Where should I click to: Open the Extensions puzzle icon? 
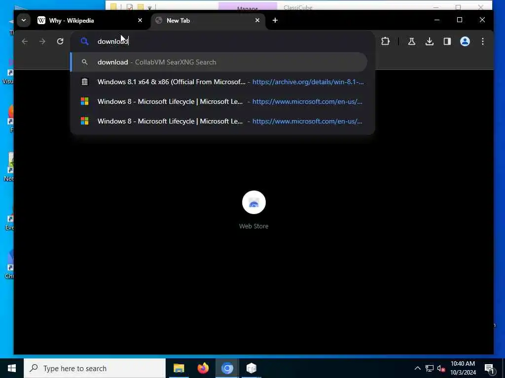385,41
